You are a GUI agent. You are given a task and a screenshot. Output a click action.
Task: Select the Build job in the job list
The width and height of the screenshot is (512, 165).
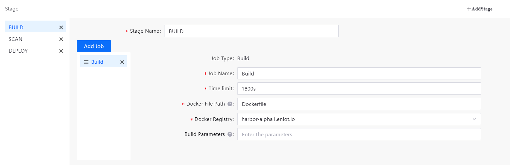tap(103, 61)
